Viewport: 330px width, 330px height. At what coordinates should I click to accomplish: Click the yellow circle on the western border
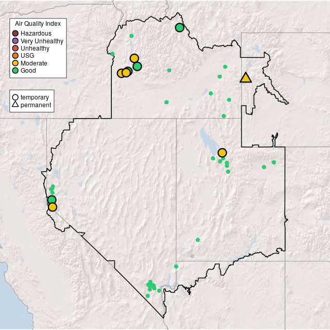point(52,207)
